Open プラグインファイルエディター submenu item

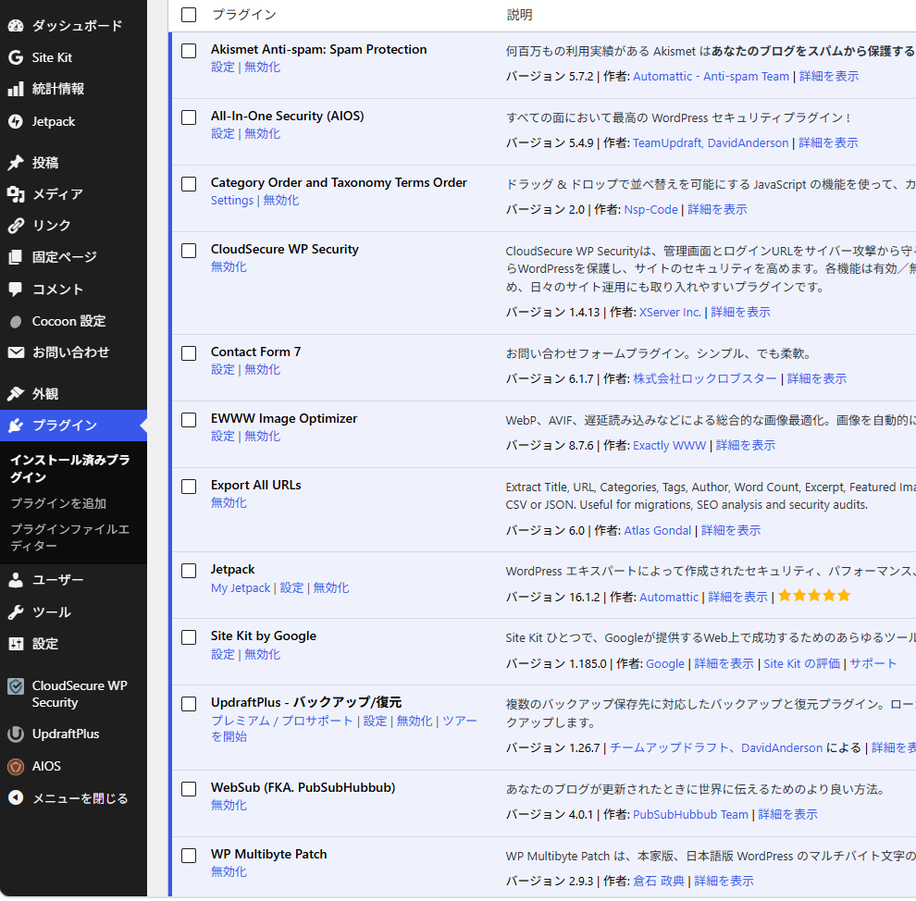(x=70, y=537)
